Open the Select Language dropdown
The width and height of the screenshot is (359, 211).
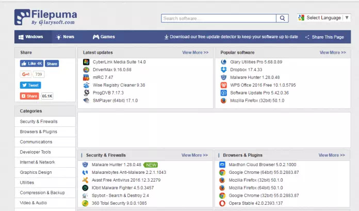324,18
